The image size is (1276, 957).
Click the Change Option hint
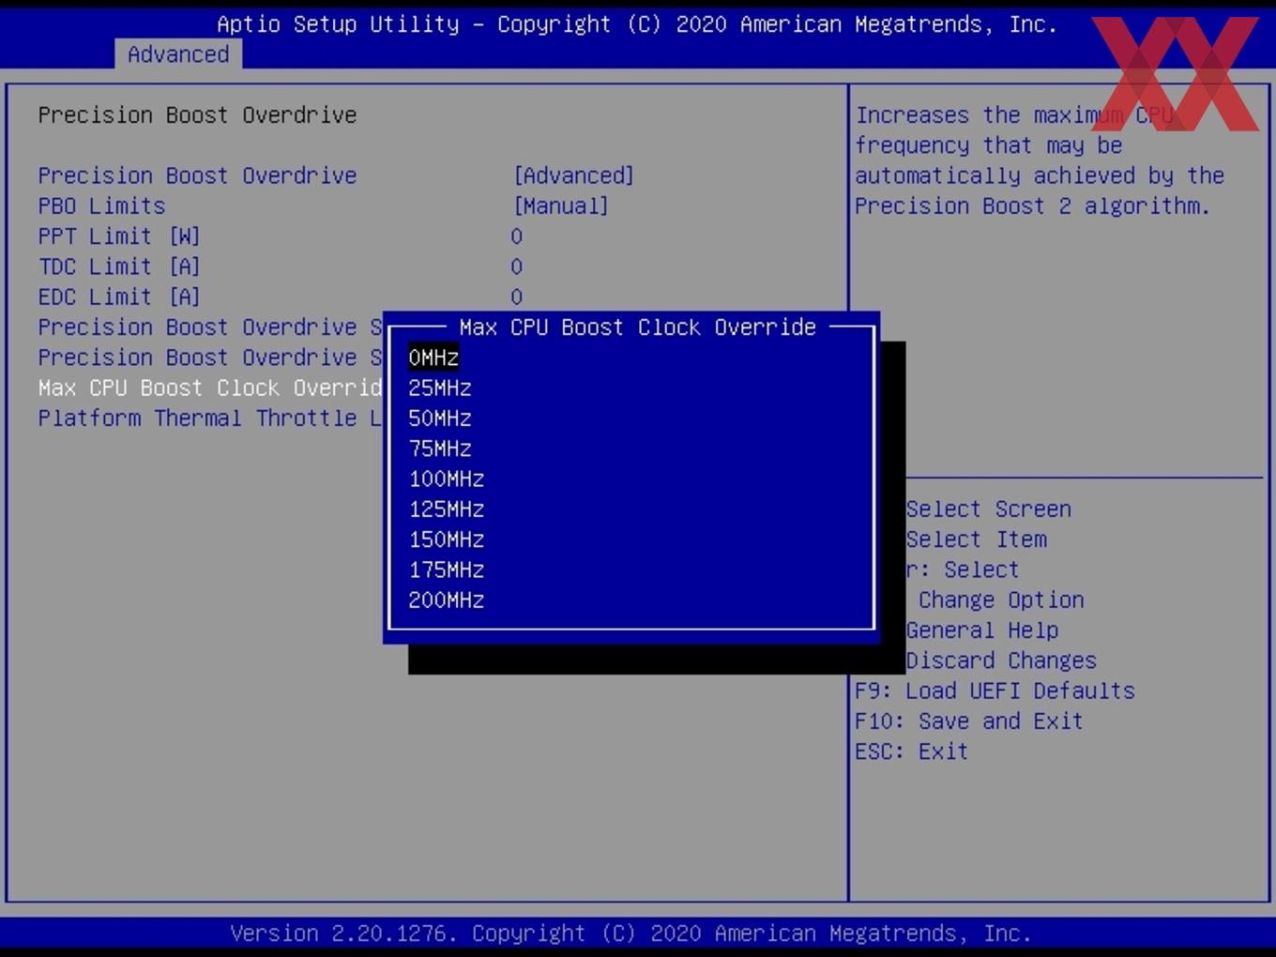click(x=1001, y=600)
